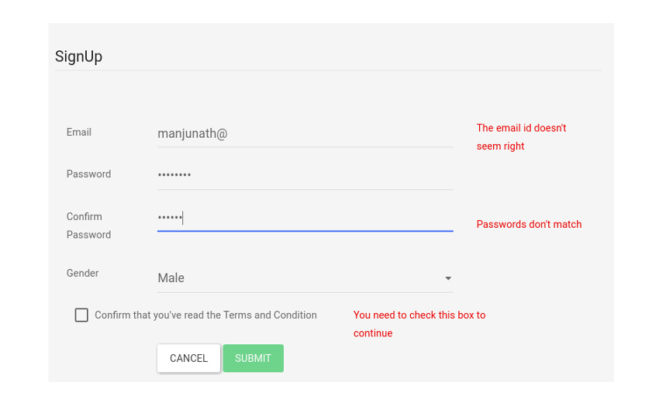Click the horizontal divider below SignUp title
This screenshot has height=403, width=659.
tap(328, 71)
